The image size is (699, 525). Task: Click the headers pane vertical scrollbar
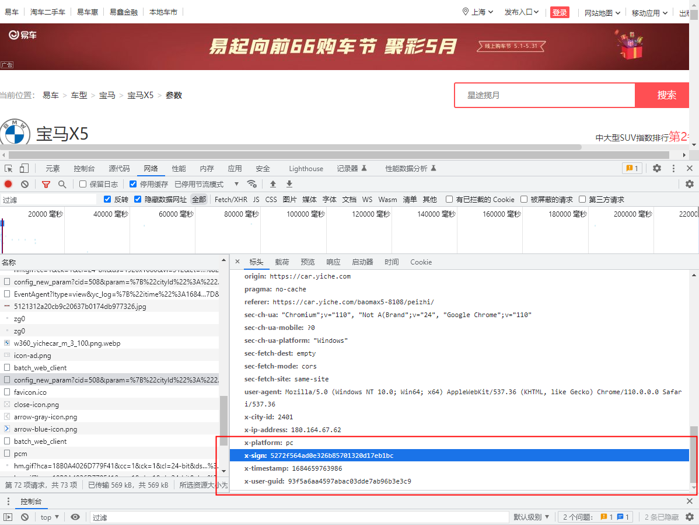point(694,454)
